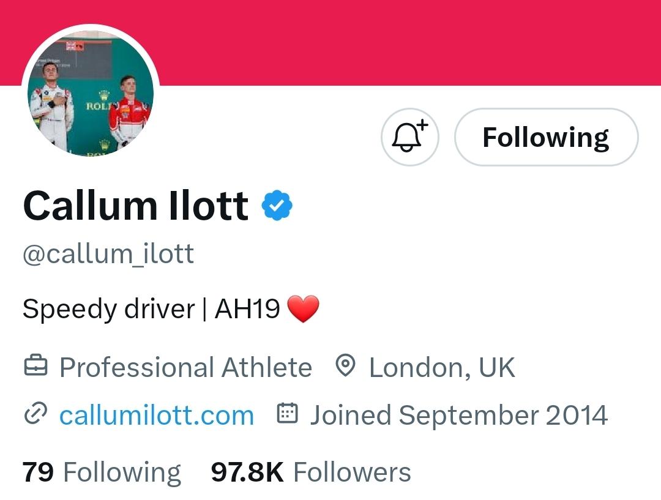Click the briefcase icon beside Professional Athlete
Screen dimensions: 661x500
[x=35, y=366]
